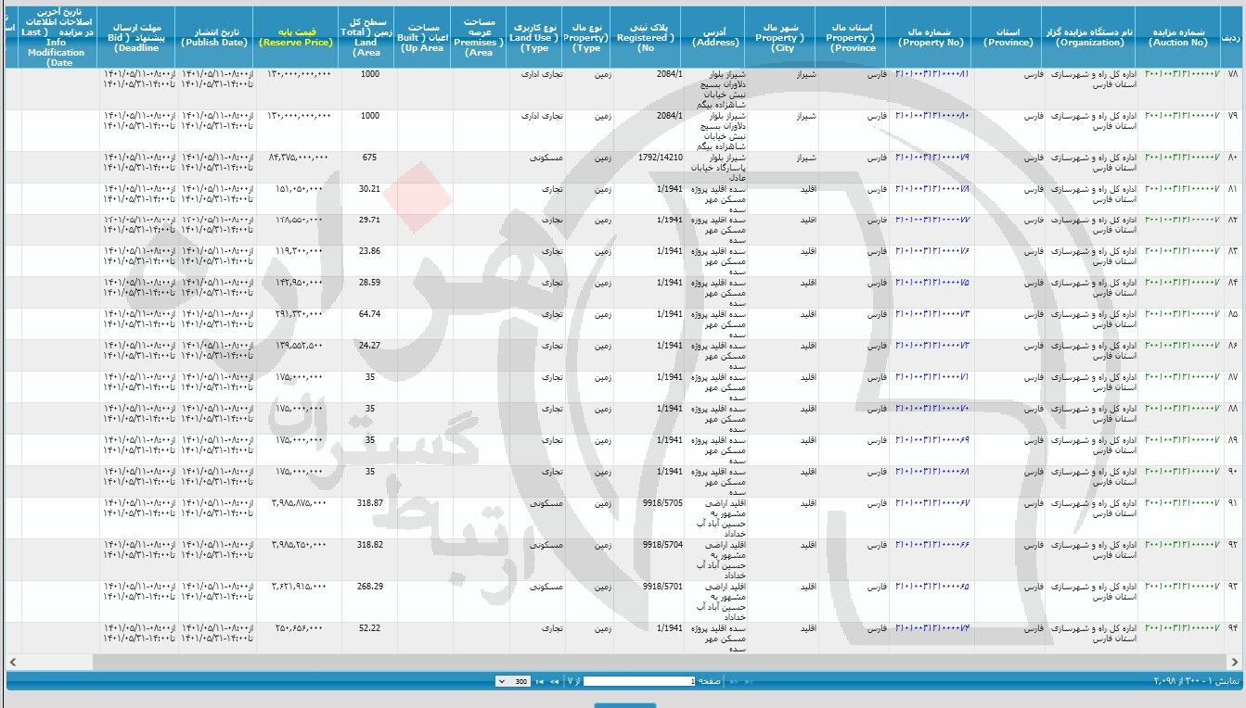Click the horizontal scrollbar right arrow
The width and height of the screenshot is (1246, 708).
click(1235, 662)
